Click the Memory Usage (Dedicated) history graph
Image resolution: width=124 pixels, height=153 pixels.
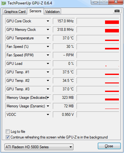pyautogui.click(x=98, y=98)
